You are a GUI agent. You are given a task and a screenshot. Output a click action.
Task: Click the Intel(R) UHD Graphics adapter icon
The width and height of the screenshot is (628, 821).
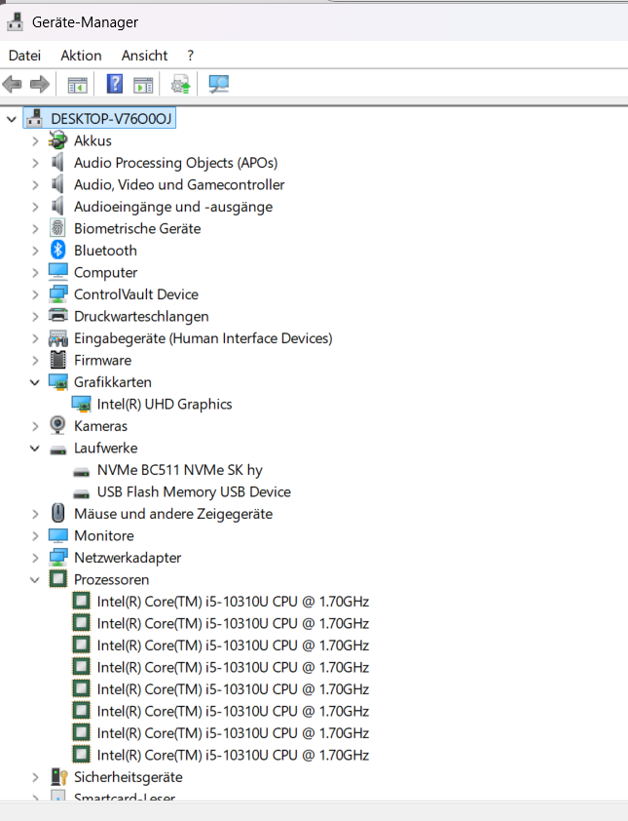coord(81,404)
